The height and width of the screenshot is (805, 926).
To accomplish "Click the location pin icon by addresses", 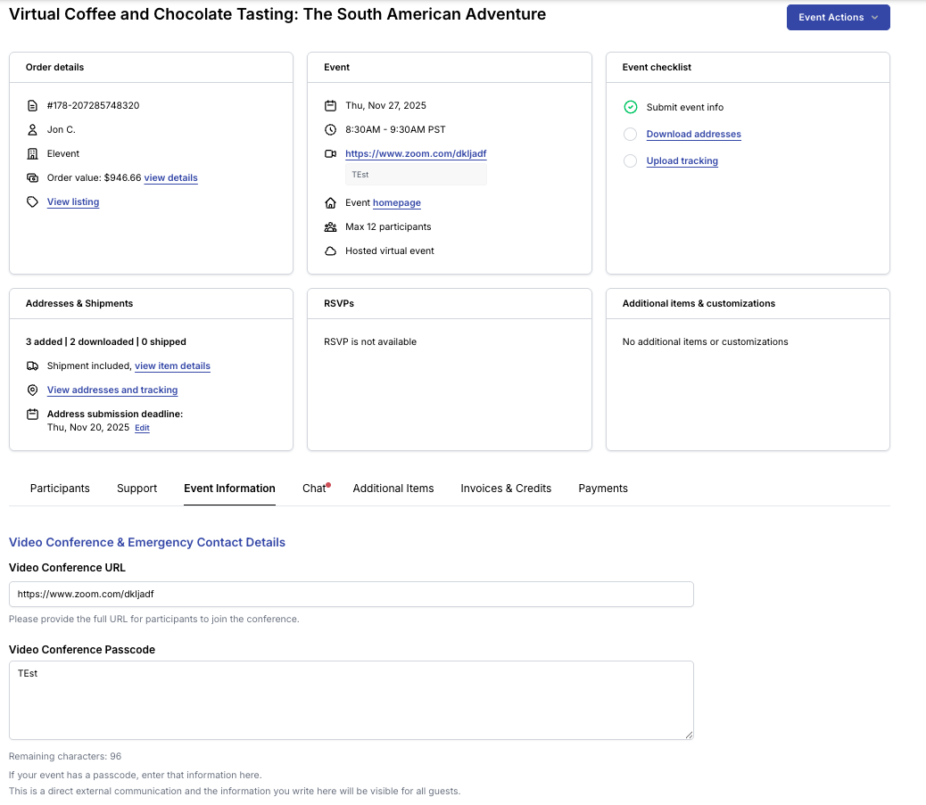I will point(32,390).
